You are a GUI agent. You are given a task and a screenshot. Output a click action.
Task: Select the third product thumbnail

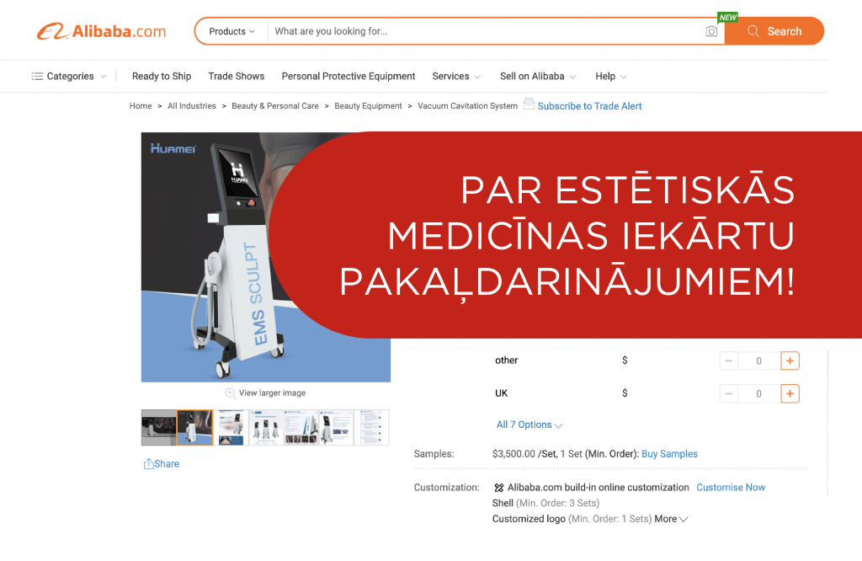[x=231, y=427]
